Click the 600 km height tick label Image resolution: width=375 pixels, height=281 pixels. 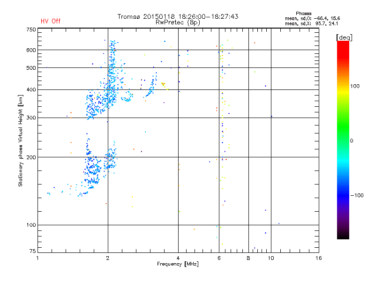[x=31, y=50]
